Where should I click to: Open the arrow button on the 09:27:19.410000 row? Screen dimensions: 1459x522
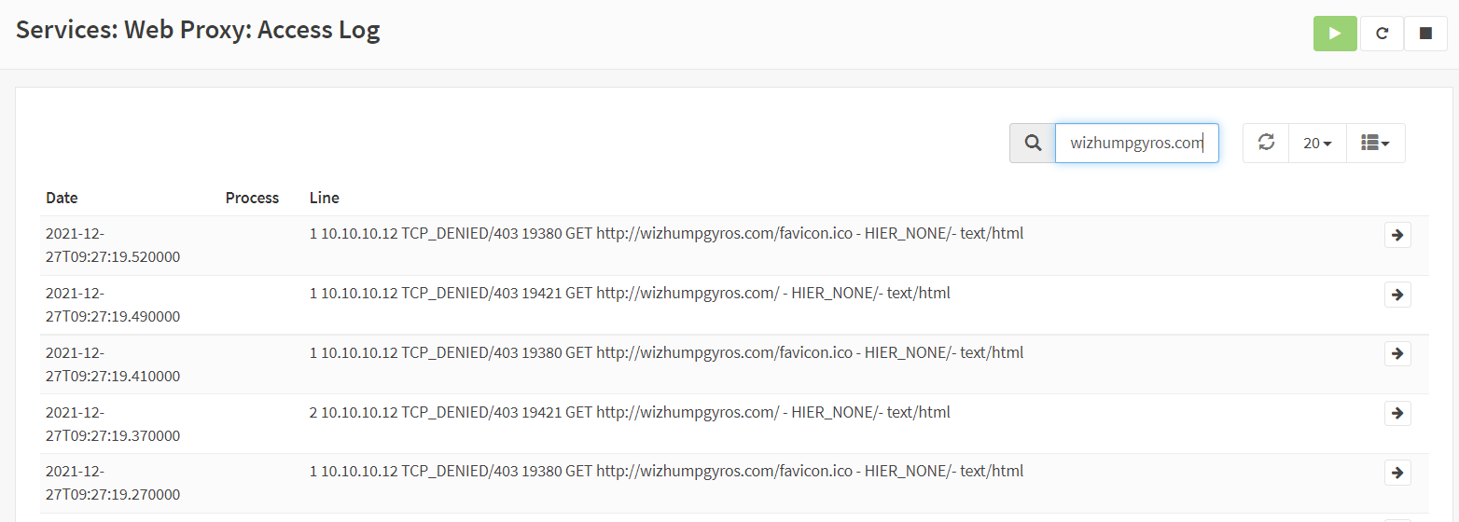(x=1397, y=353)
